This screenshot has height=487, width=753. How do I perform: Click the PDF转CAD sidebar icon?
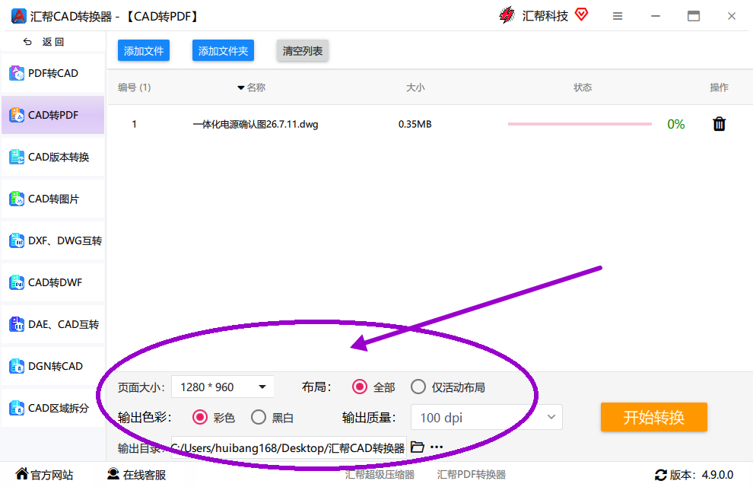click(17, 74)
